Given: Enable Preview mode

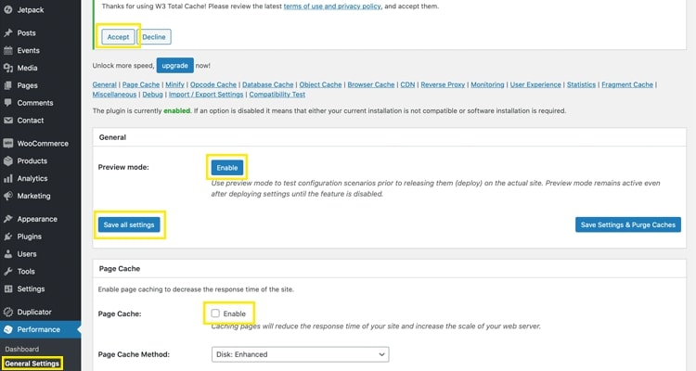Looking at the screenshot, I should pos(227,168).
